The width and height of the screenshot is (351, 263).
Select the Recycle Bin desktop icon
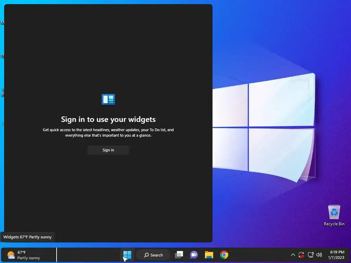pyautogui.click(x=334, y=215)
